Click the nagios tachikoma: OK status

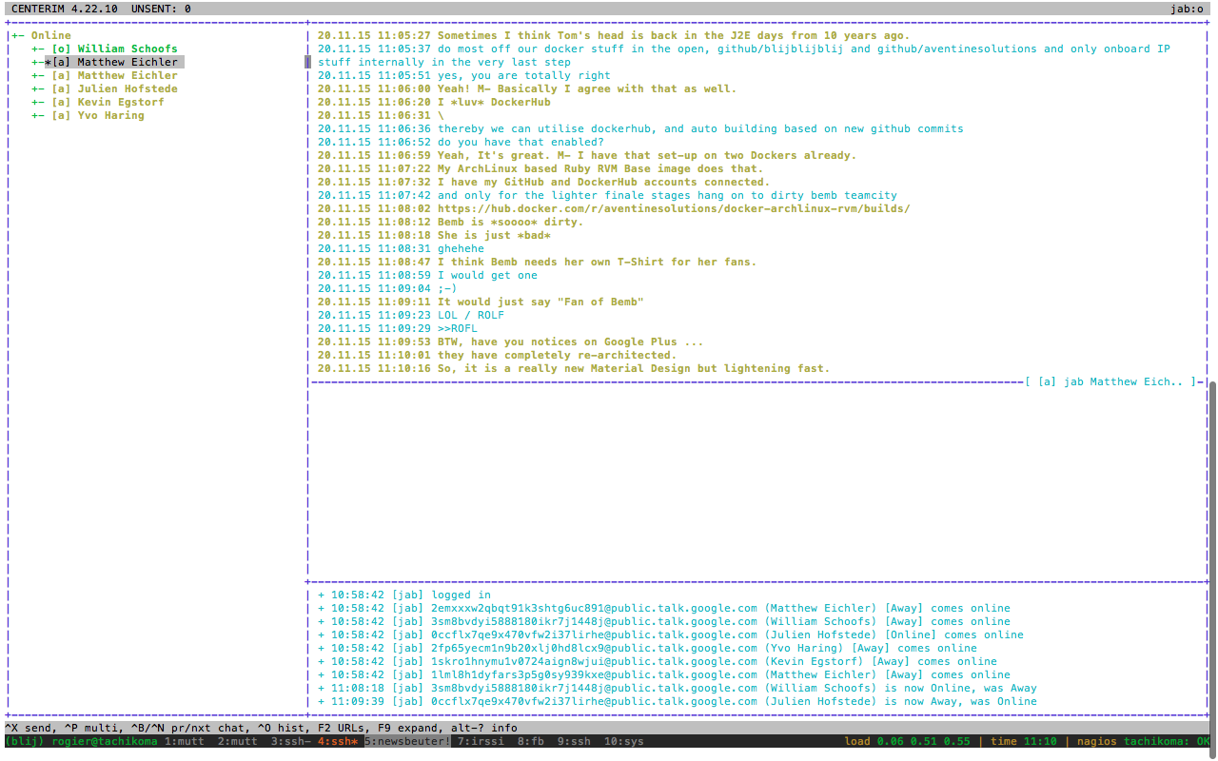(1142, 741)
